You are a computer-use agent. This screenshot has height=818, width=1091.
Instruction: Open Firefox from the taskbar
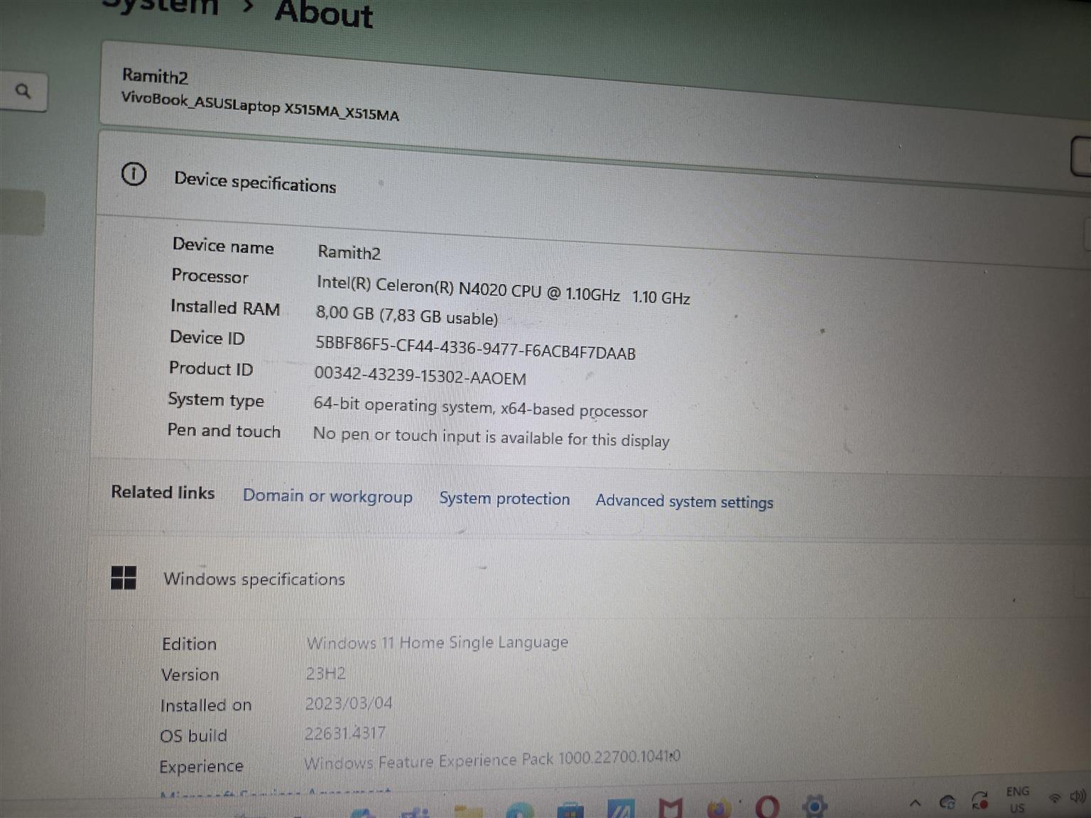click(719, 808)
